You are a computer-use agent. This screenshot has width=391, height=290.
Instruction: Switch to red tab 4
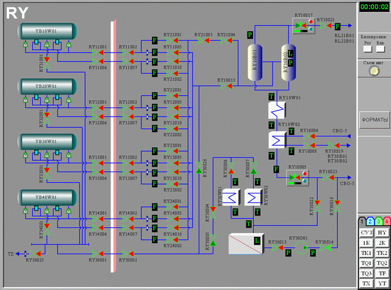(x=387, y=221)
